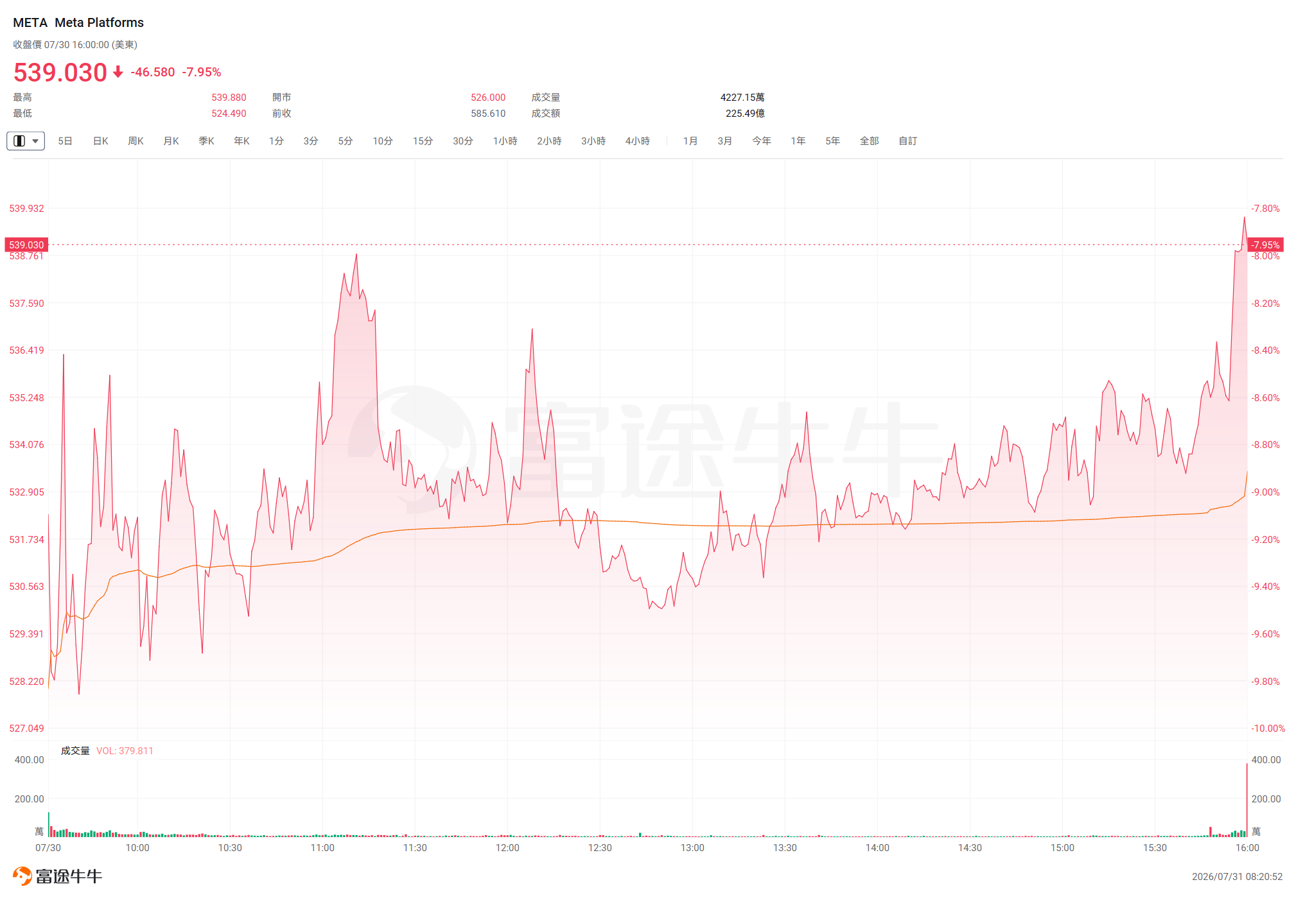Screen dimensions: 1296x898
Task: Click the closing price 539.030
Action: [x=60, y=72]
